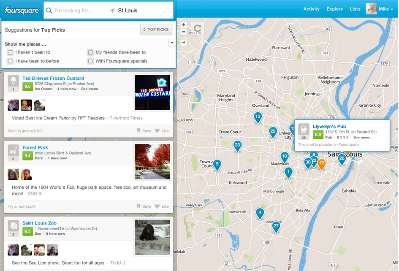Open the Mike user account menu
The image size is (399, 271).
386,9
